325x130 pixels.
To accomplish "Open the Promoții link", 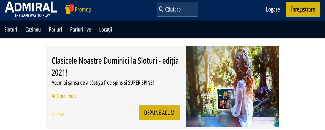I will (x=84, y=9).
